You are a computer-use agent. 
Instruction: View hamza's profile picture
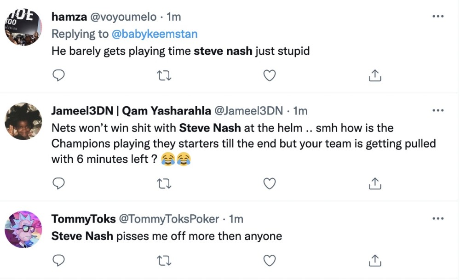(x=23, y=27)
